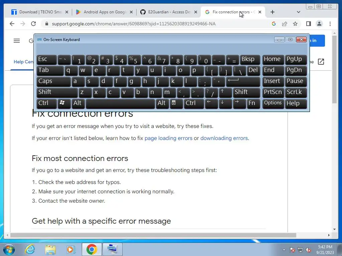Click the Tab key on keyboard

50,71
